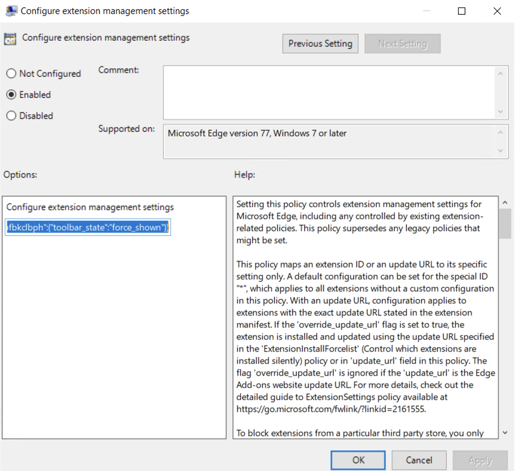Viewport: 515px width, 471px height.
Task: Click the 'Options:' label
Action: (x=20, y=175)
